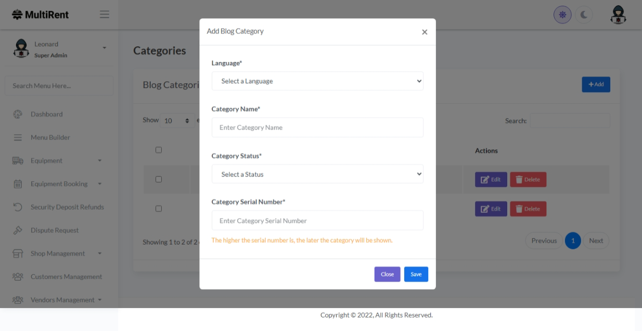Image resolution: width=642 pixels, height=331 pixels.
Task: Click the hamburger menu icon beside MultiRent
Action: tap(105, 15)
